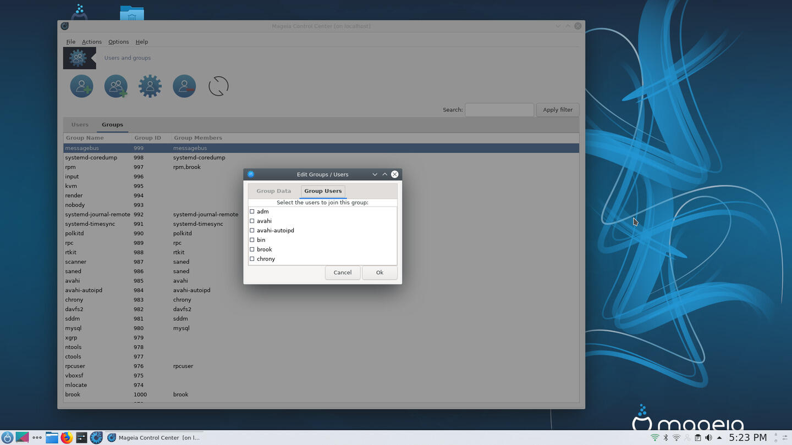Select the Groups tab in main window

[112, 125]
